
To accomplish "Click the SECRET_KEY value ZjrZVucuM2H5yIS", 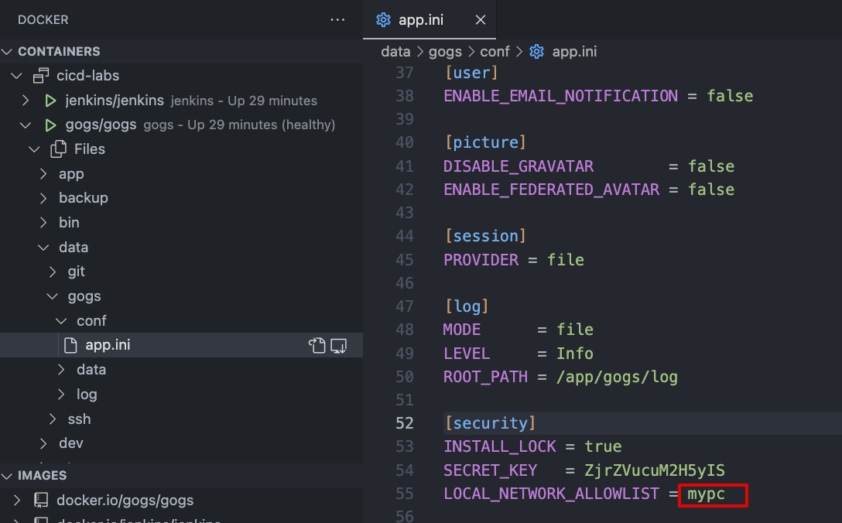I will click(x=655, y=470).
